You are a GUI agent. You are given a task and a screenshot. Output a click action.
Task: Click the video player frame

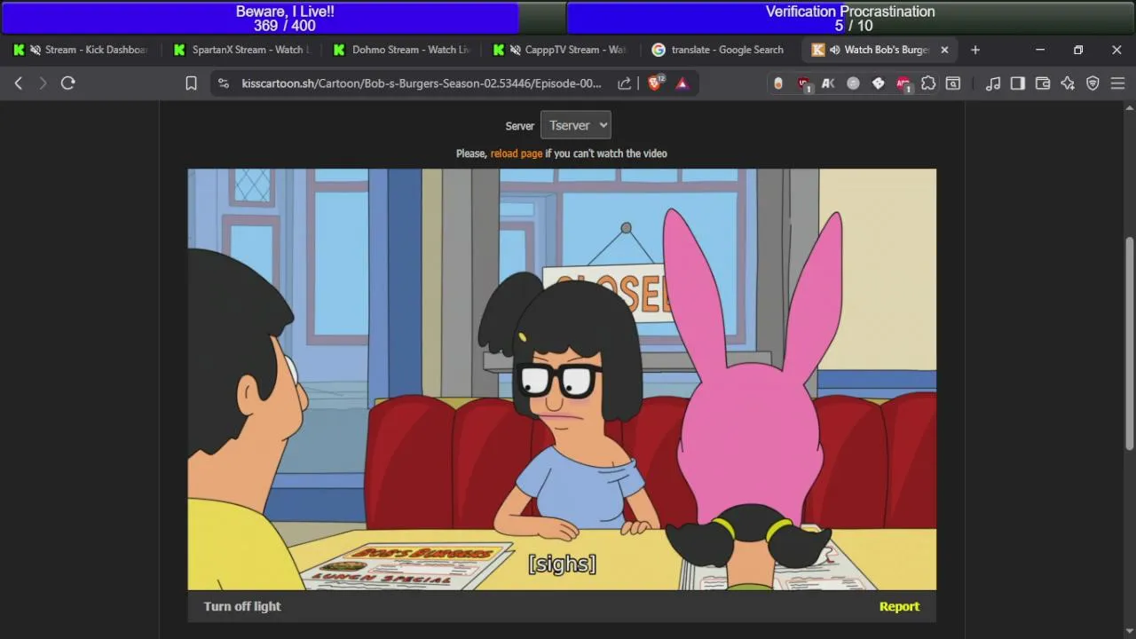click(x=562, y=379)
